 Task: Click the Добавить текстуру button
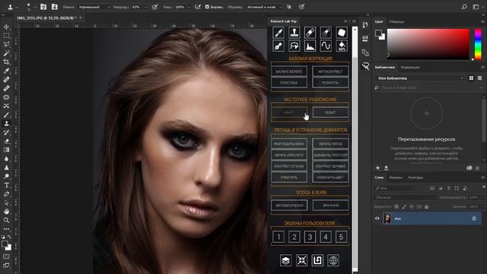point(330,155)
